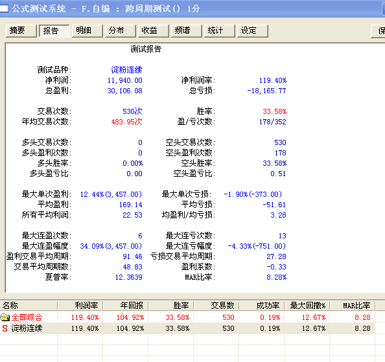Sort by 年回报 column header
Image resolution: width=385 pixels, height=362 pixels.
pyautogui.click(x=126, y=306)
